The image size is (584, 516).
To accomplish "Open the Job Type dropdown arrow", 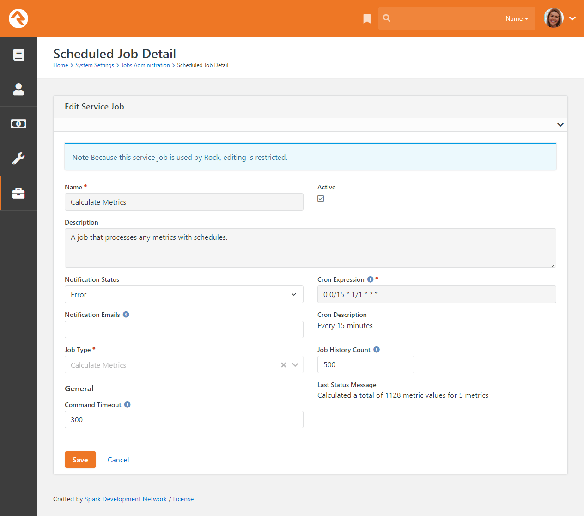I will [295, 365].
